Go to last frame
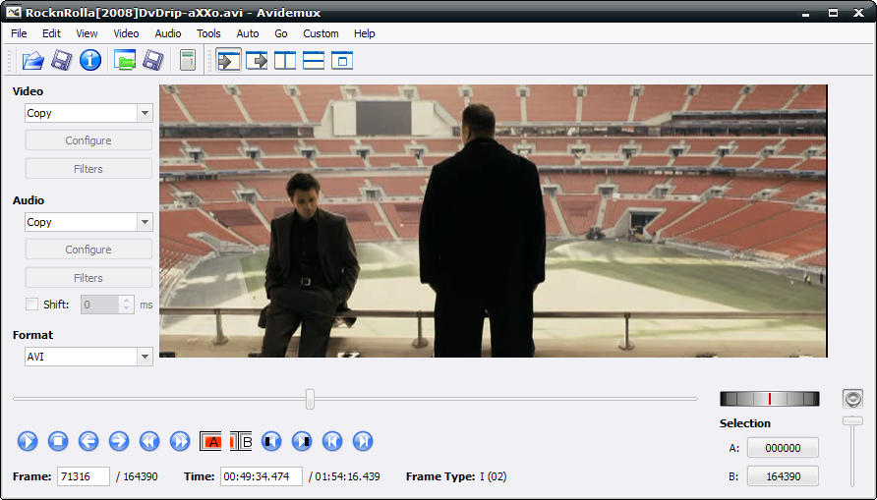 pos(363,441)
